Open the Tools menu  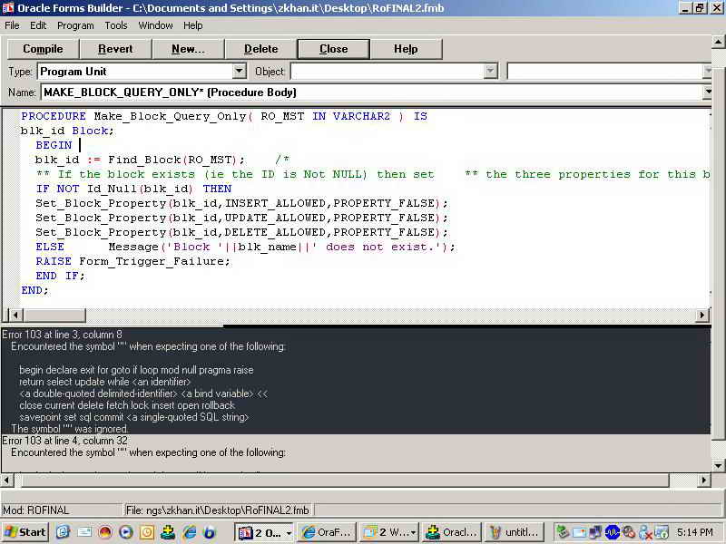[116, 25]
